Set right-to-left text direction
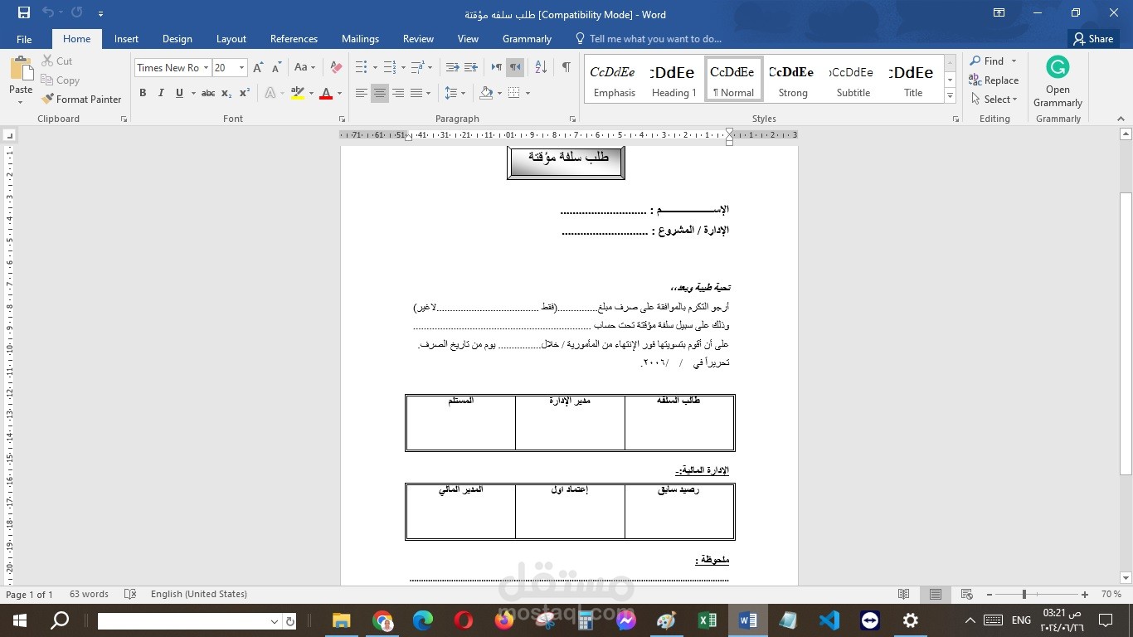This screenshot has width=1133, height=637. [x=515, y=68]
